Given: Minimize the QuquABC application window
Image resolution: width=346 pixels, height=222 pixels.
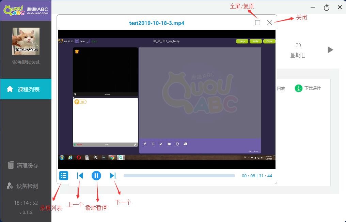Looking at the screenshot, I should (x=313, y=8).
